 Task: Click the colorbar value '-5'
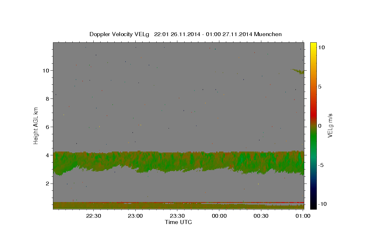(321, 165)
